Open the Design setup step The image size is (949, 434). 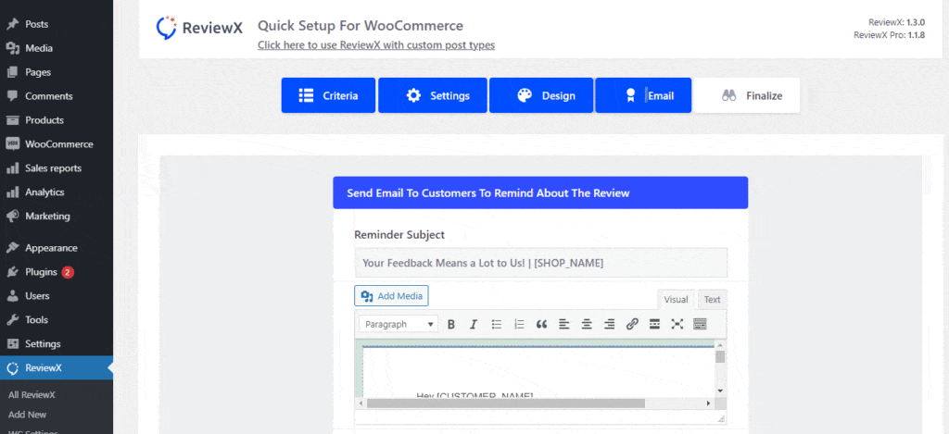541,95
